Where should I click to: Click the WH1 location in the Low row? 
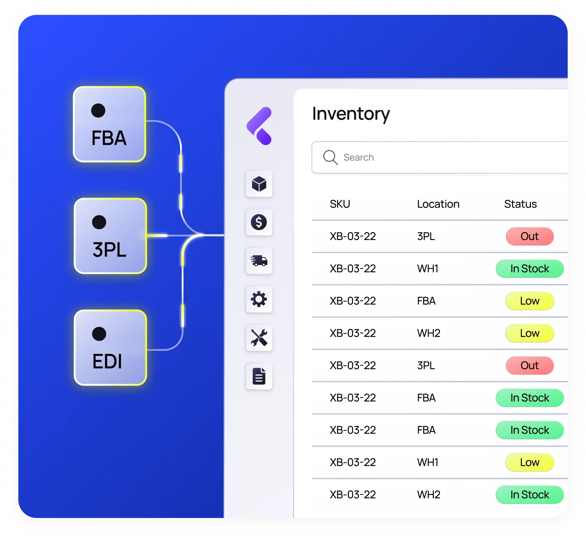428,463
